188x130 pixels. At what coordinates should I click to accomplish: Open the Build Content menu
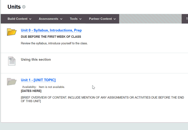tap(19, 19)
